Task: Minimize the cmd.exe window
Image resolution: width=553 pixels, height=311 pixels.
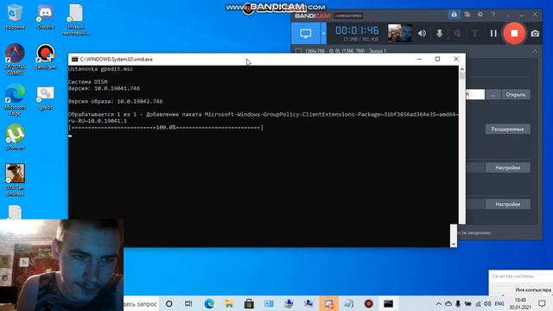Action: point(419,59)
